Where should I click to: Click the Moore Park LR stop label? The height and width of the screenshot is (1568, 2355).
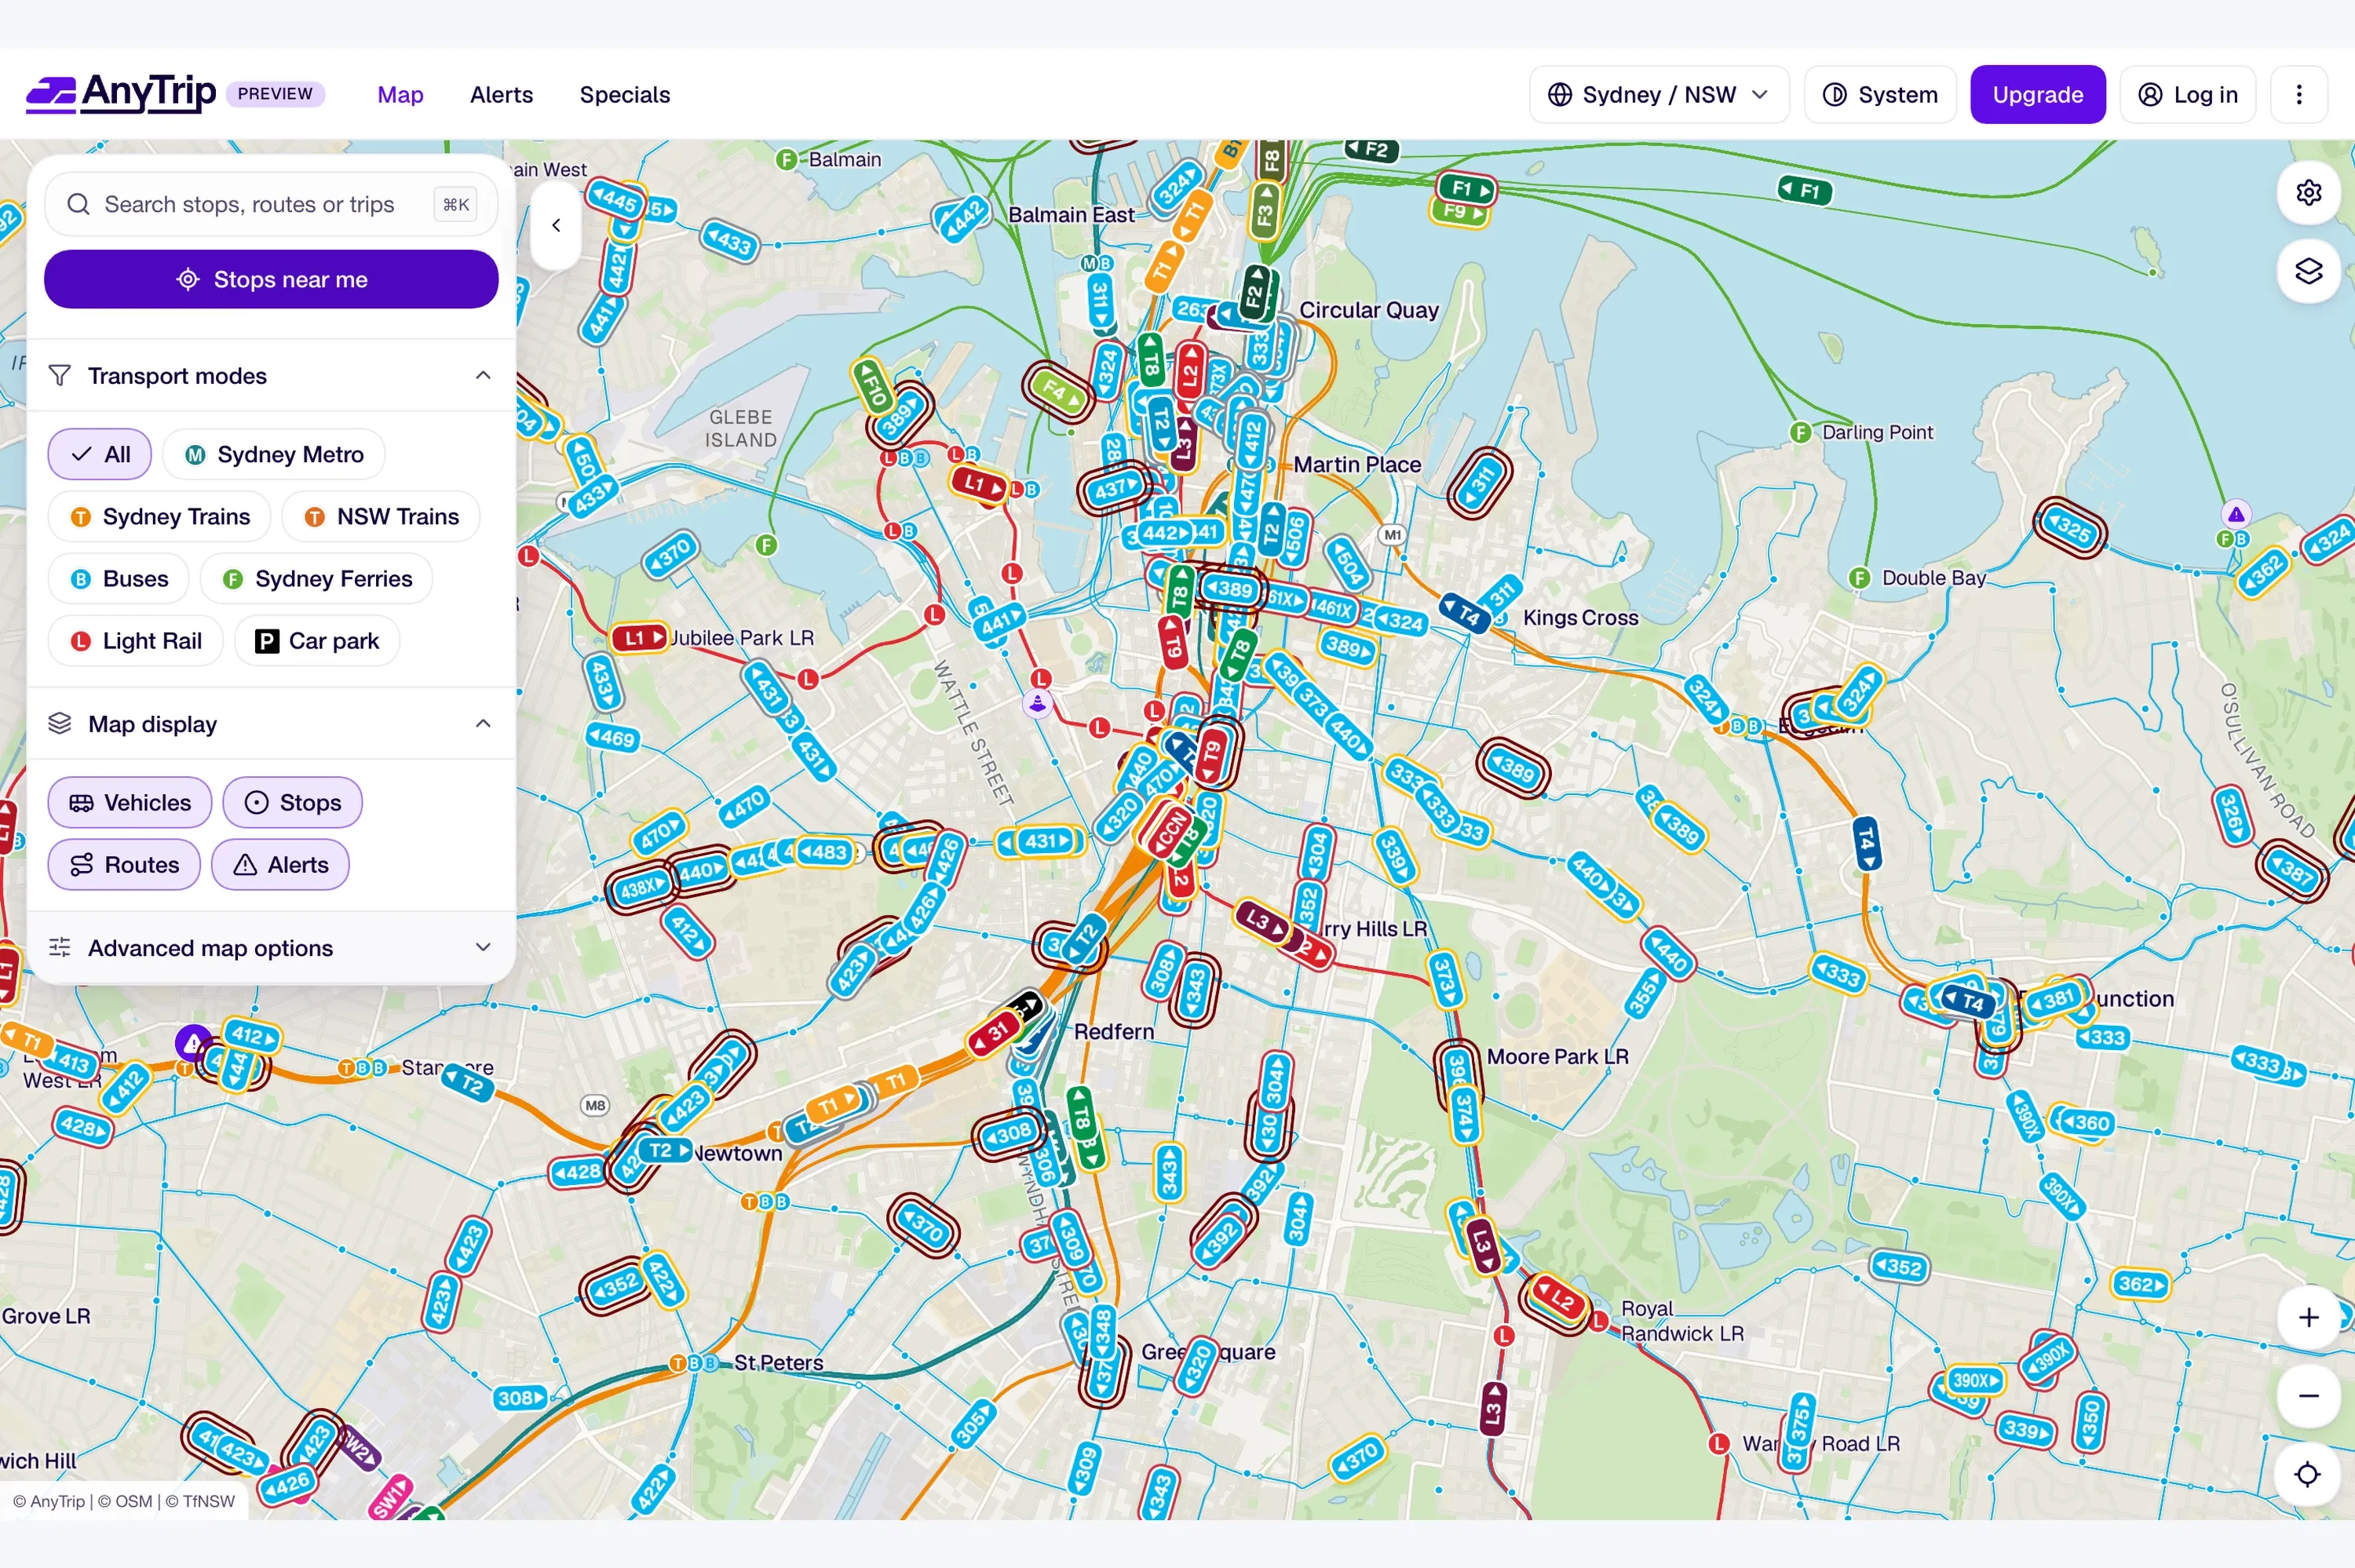[1557, 1057]
